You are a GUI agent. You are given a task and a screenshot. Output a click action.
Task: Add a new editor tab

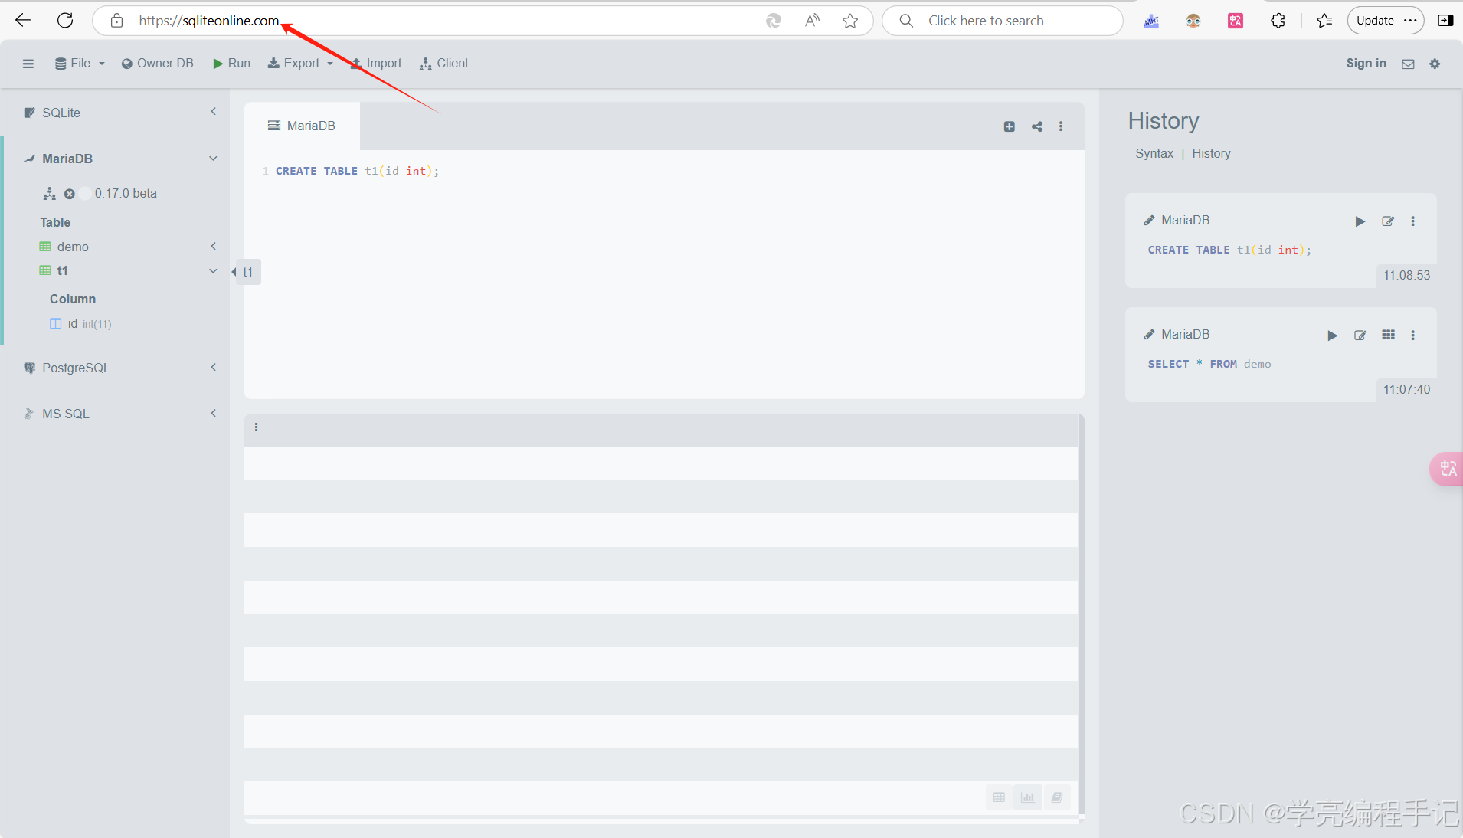point(1010,126)
